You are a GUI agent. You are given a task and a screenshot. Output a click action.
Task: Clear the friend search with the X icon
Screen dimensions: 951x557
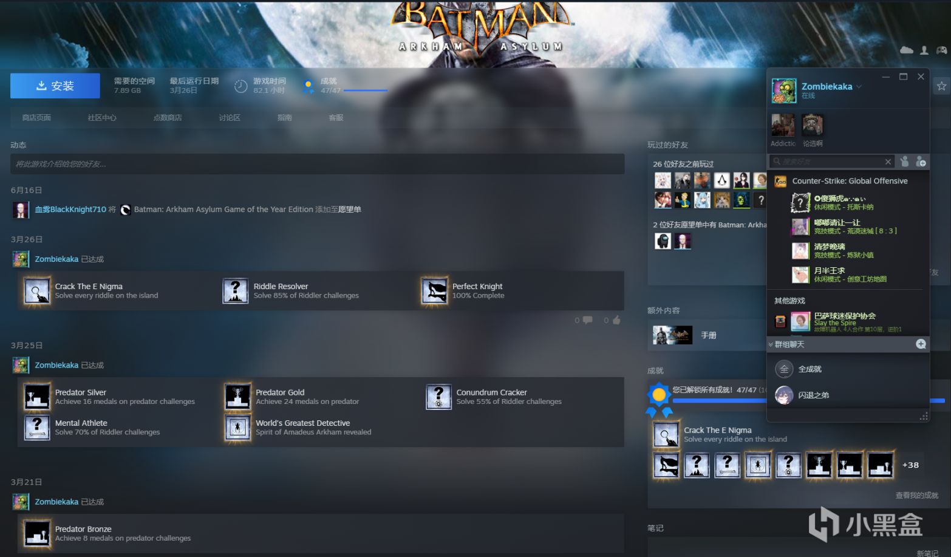pyautogui.click(x=888, y=162)
